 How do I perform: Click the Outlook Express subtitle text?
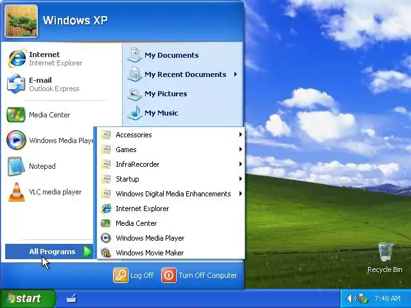tap(54, 89)
